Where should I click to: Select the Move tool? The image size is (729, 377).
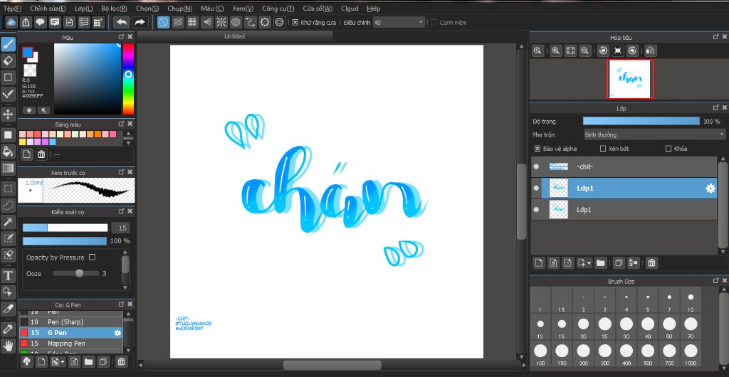(8, 114)
